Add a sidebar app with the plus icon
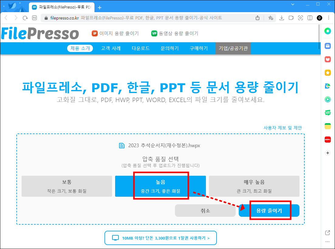335x249 pixels. pos(327,153)
